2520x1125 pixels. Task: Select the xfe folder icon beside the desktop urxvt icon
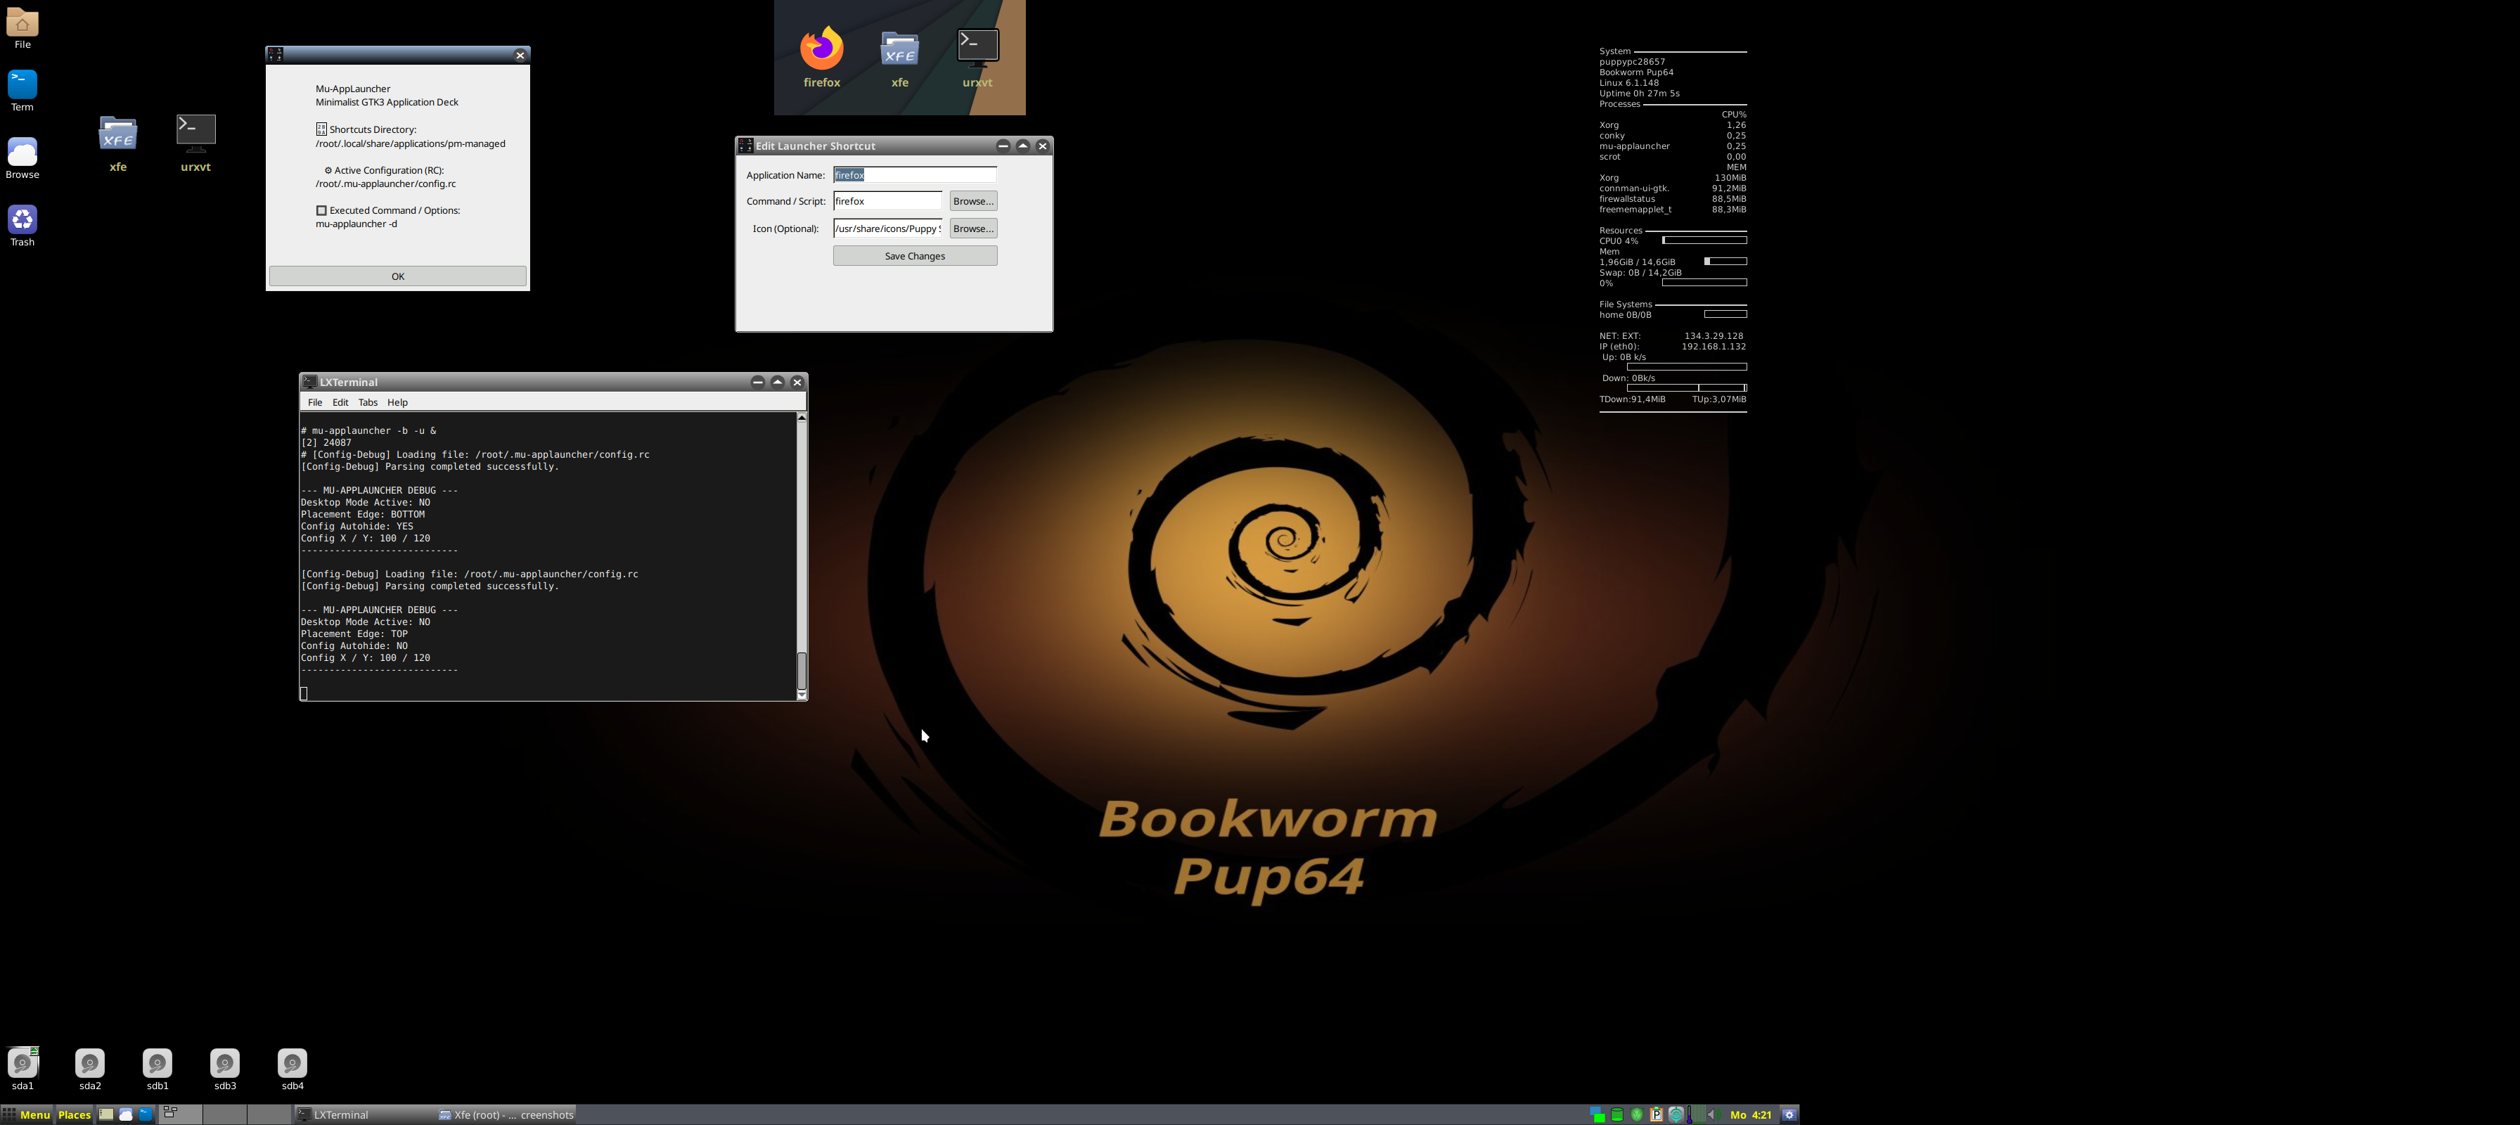tap(118, 134)
